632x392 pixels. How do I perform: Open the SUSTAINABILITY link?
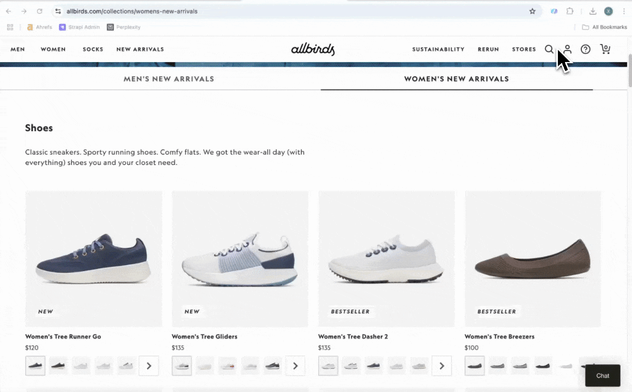[438, 49]
